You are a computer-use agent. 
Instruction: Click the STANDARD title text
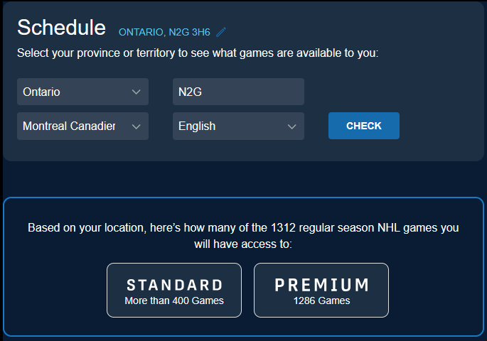174,285
